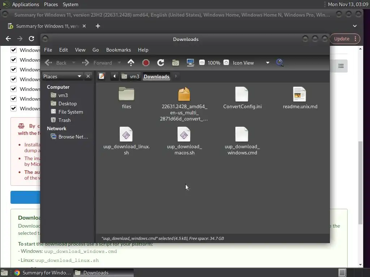Screen dimensions: 370x277
Task: Open the Edit menu
Action: pos(64,50)
